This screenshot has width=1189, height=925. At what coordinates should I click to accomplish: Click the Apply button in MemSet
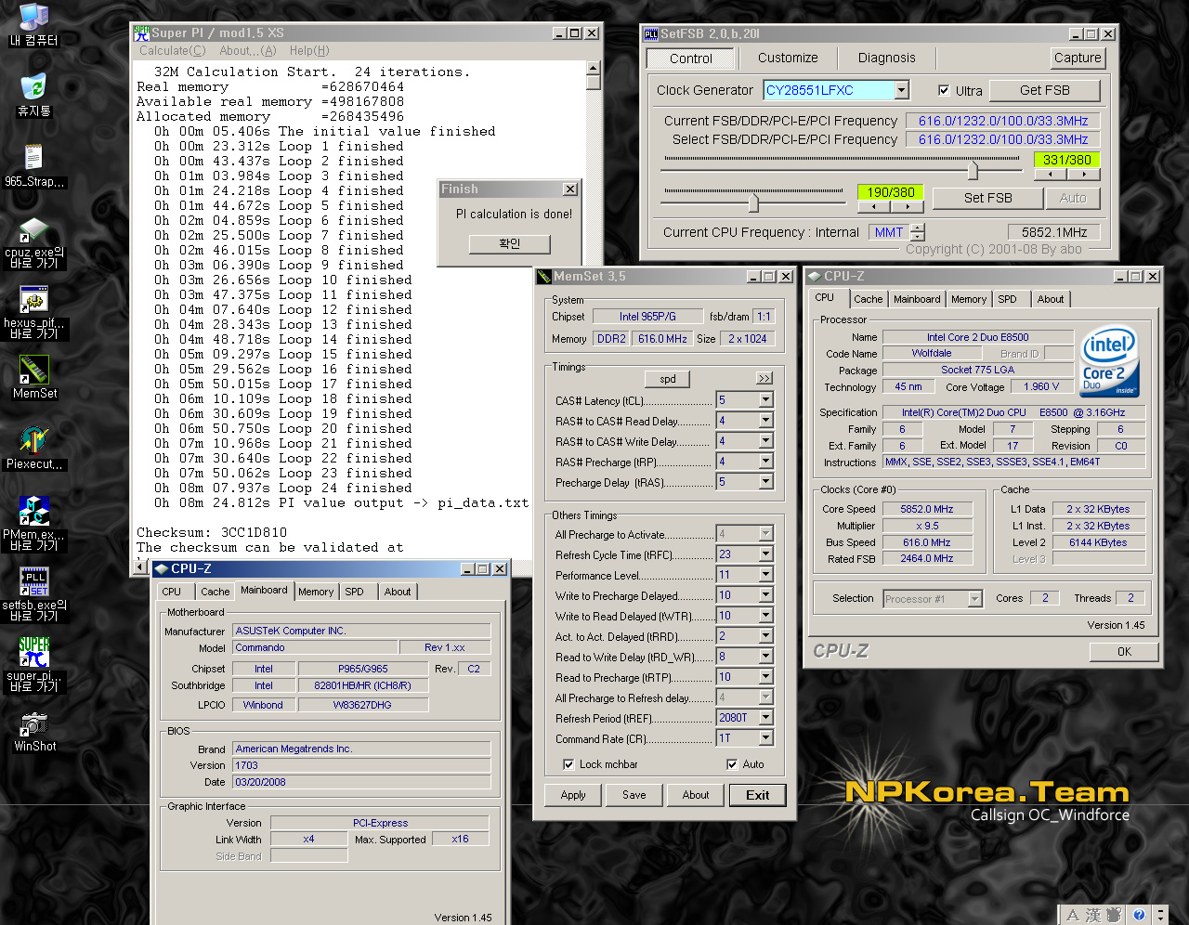pyautogui.click(x=573, y=795)
